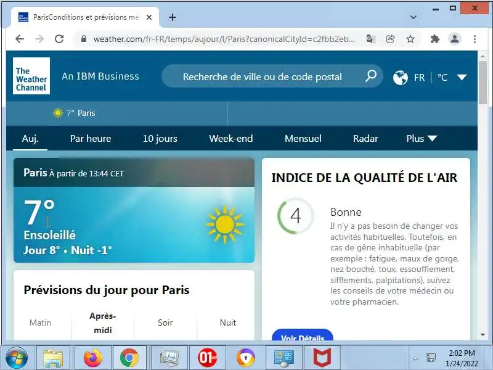Open the red 01 taskbar app

pyautogui.click(x=207, y=358)
